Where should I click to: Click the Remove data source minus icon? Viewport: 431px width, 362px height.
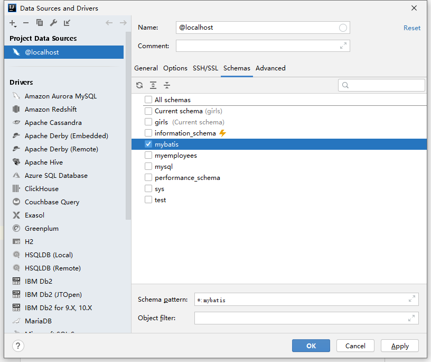(x=26, y=23)
